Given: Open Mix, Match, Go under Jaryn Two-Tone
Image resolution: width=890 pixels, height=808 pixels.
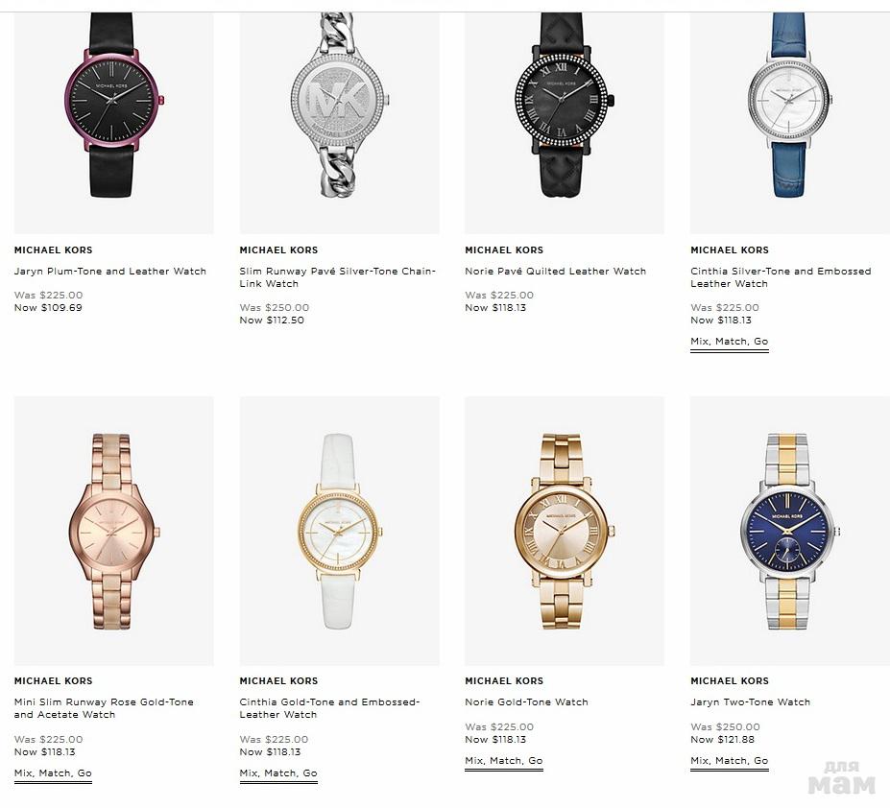Looking at the screenshot, I should click(x=730, y=761).
